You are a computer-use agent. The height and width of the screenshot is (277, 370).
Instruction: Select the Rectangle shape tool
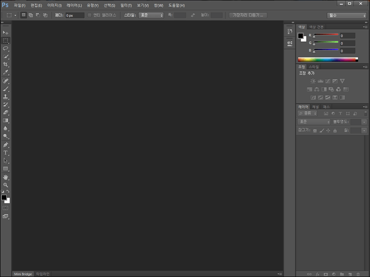[x=6, y=169]
